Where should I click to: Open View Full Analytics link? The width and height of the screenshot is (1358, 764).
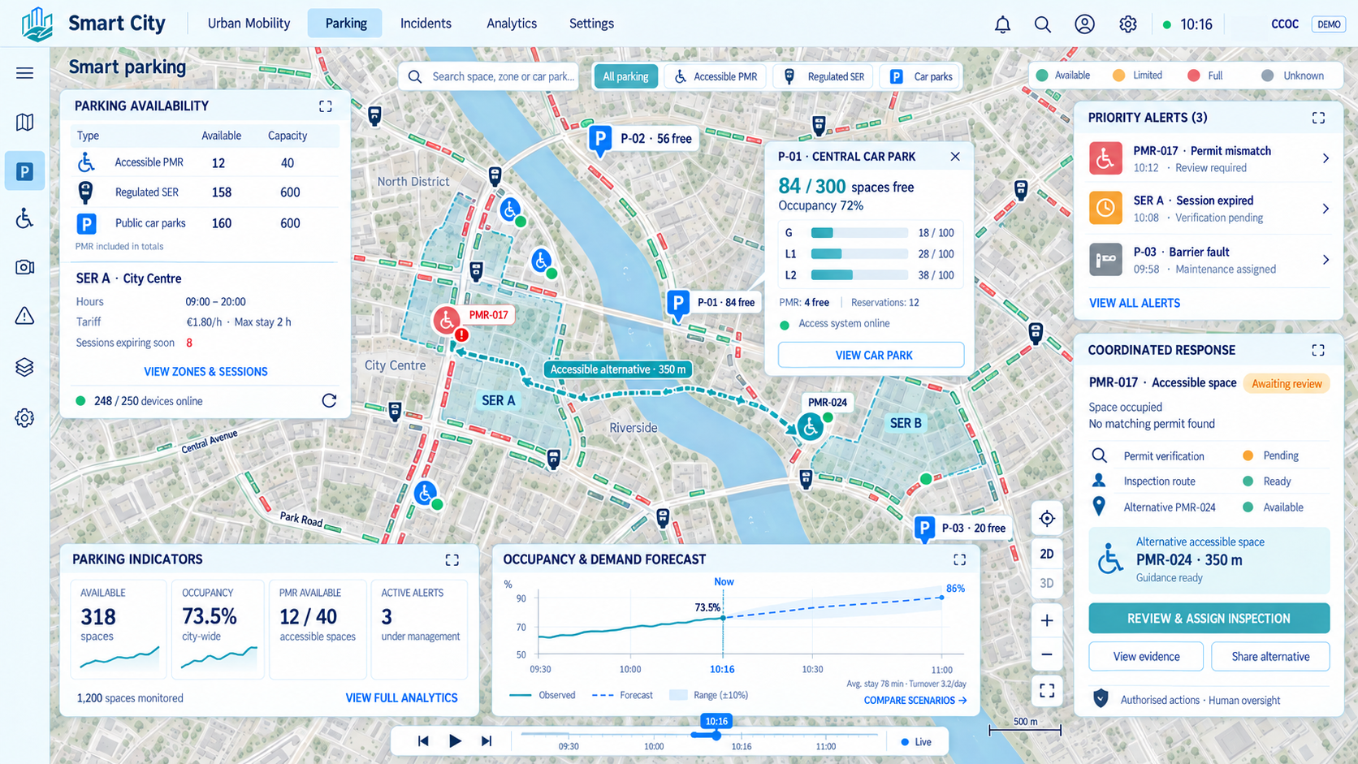coord(401,697)
